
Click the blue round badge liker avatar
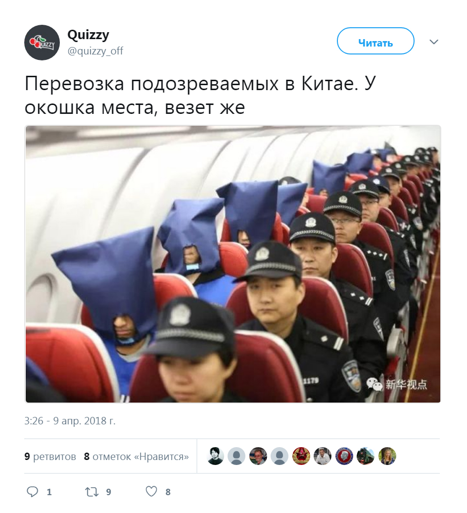[x=344, y=456]
